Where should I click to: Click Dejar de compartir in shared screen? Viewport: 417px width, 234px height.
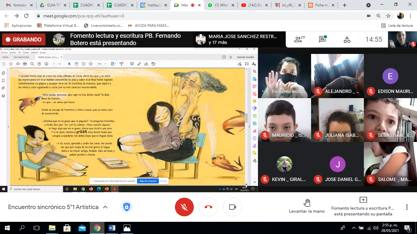148,181
